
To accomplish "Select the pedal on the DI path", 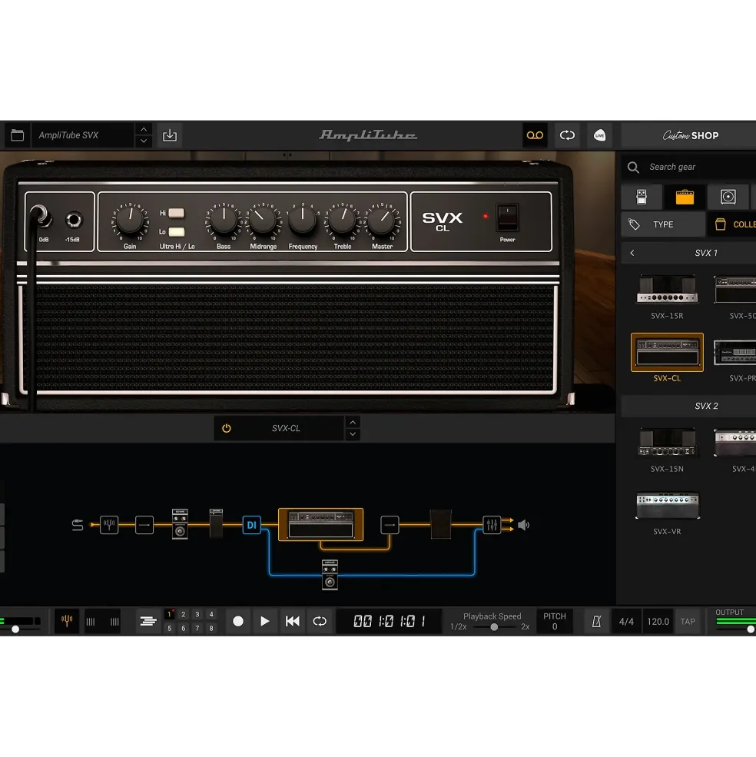I will tap(330, 575).
